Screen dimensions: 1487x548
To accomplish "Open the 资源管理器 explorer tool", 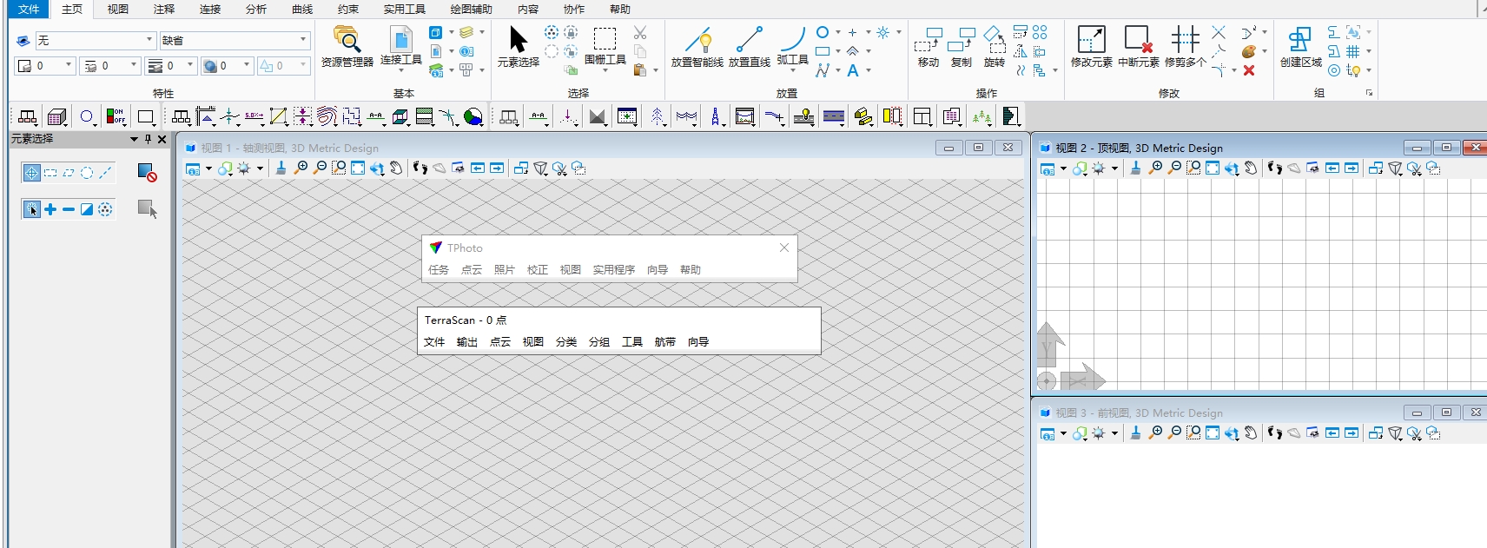I will (347, 46).
